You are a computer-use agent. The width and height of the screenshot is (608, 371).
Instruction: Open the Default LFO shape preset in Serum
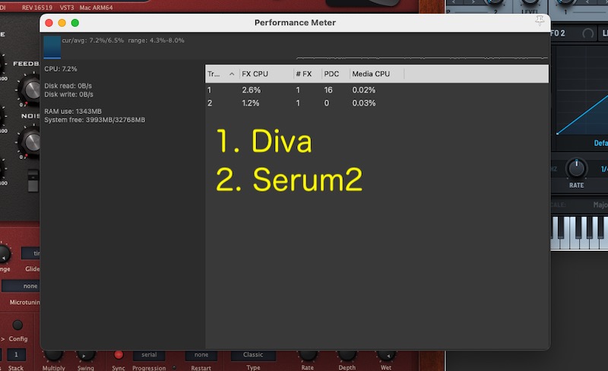(x=600, y=143)
